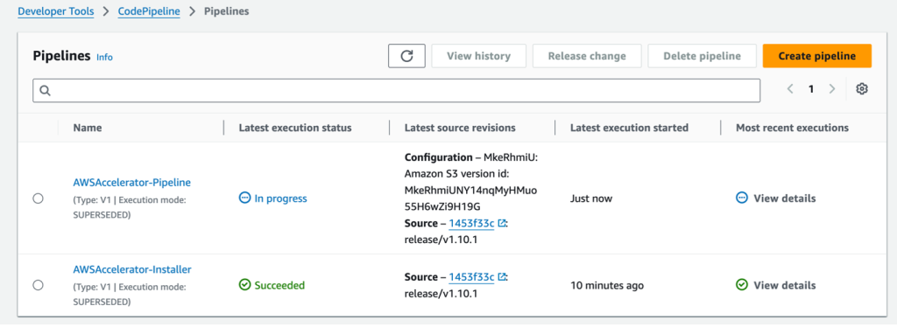Image resolution: width=897 pixels, height=327 pixels.
Task: Click the Pipelines panel heading
Action: coord(62,56)
